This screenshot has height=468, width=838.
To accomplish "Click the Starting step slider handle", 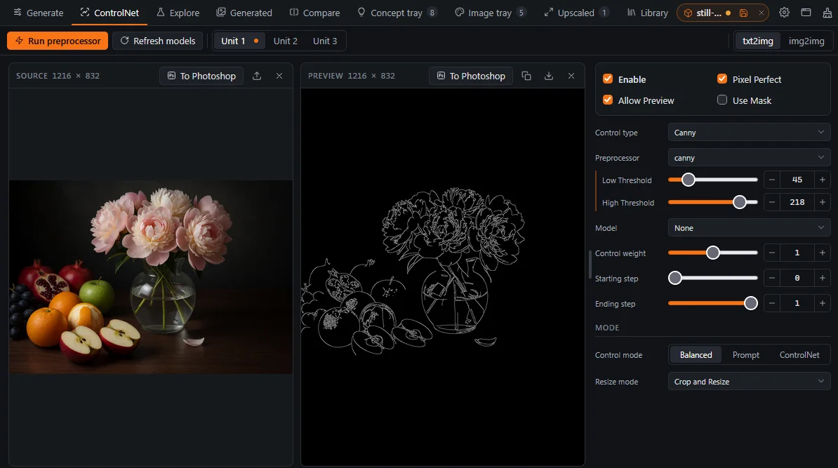I will [675, 278].
